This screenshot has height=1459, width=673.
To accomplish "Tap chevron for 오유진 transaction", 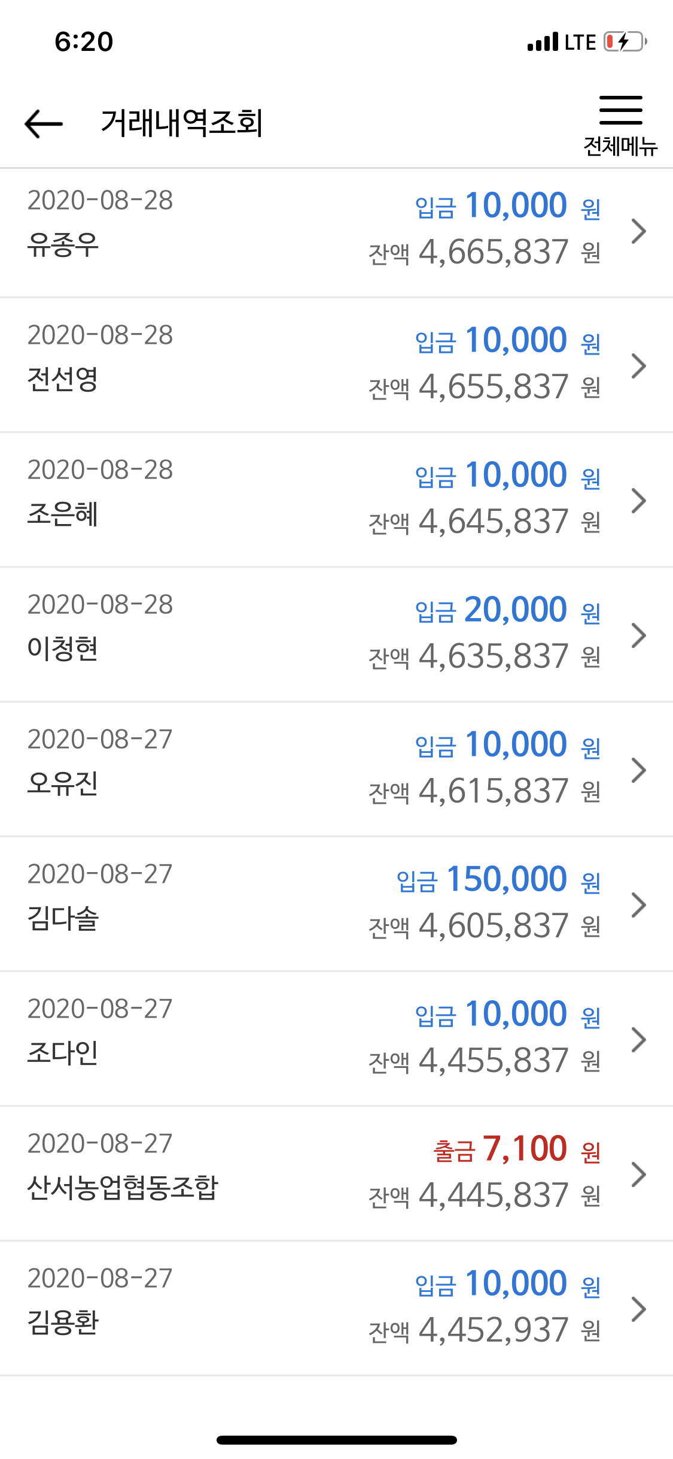I will 639,770.
